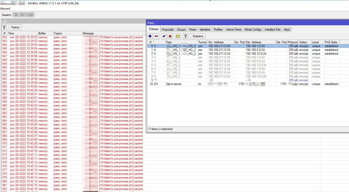Viewport: 349px width, 192px height.
Task: Click 'established' PH2 state of policy 1
Action: [331, 50]
